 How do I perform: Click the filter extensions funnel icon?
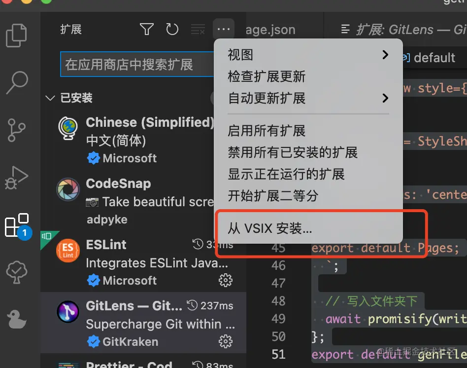[146, 29]
